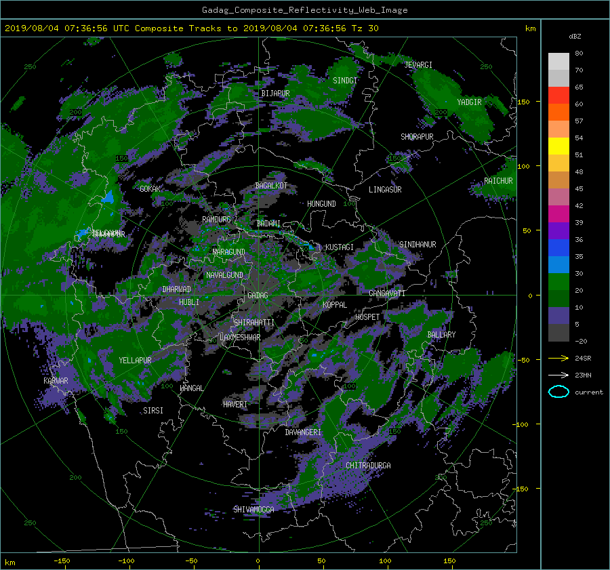Viewport: 610px width, 570px height.
Task: Pick the purple 39-36 dBZ swatch
Action: [558, 230]
